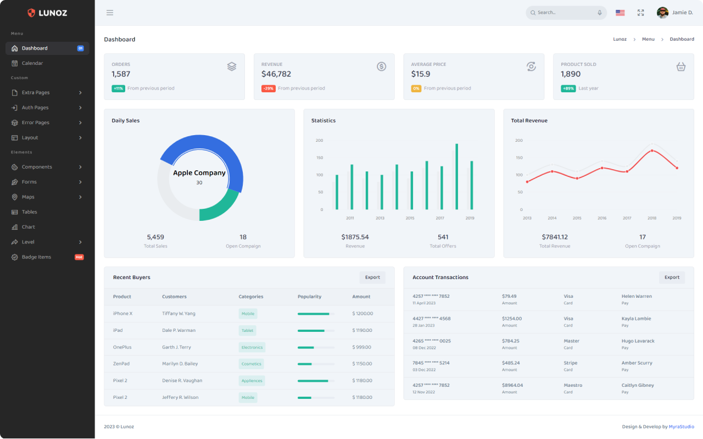The image size is (703, 439).
Task: Expand the Maps menu section
Action: point(47,197)
